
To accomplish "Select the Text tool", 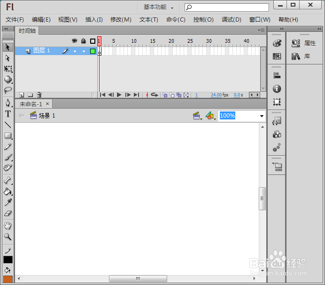I will click(x=8, y=113).
